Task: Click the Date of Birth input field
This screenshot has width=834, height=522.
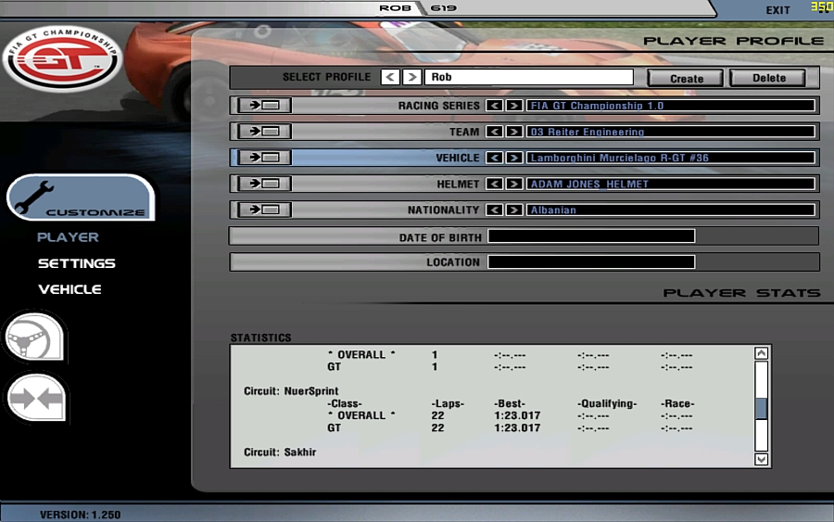Action: pos(591,236)
